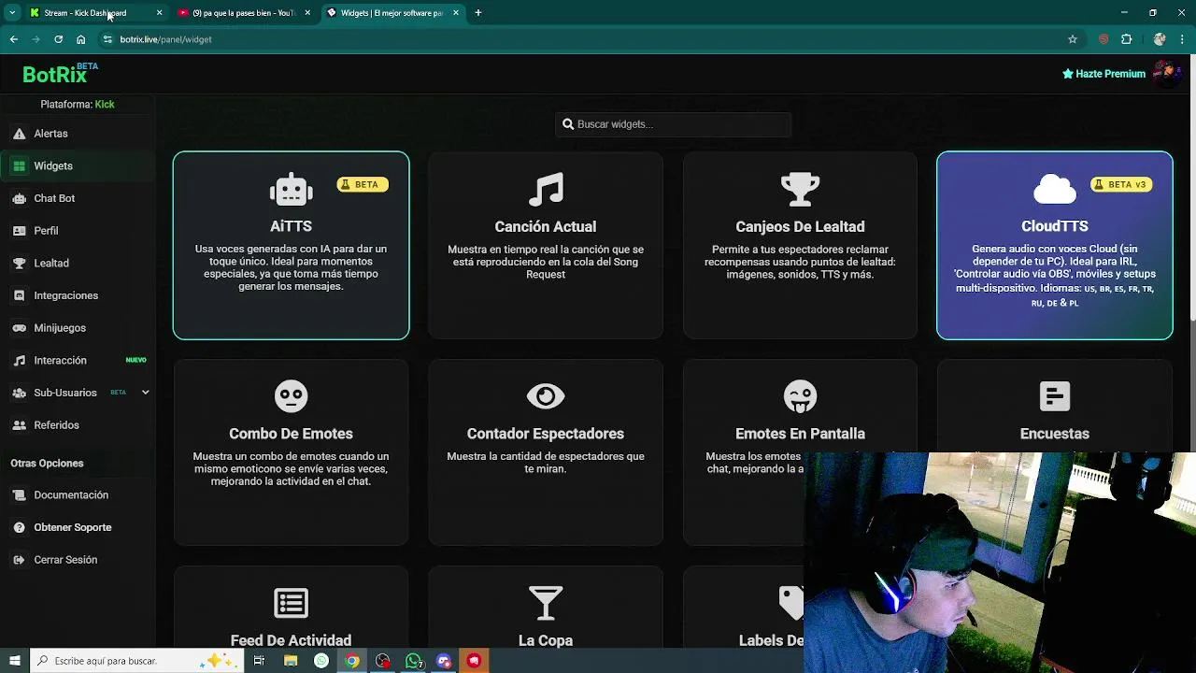This screenshot has width=1196, height=673.
Task: Click the address bar URL botrix.live/panel/widget
Action: 165,39
